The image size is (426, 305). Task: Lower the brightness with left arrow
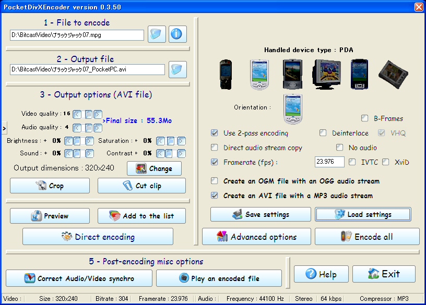click(68, 141)
